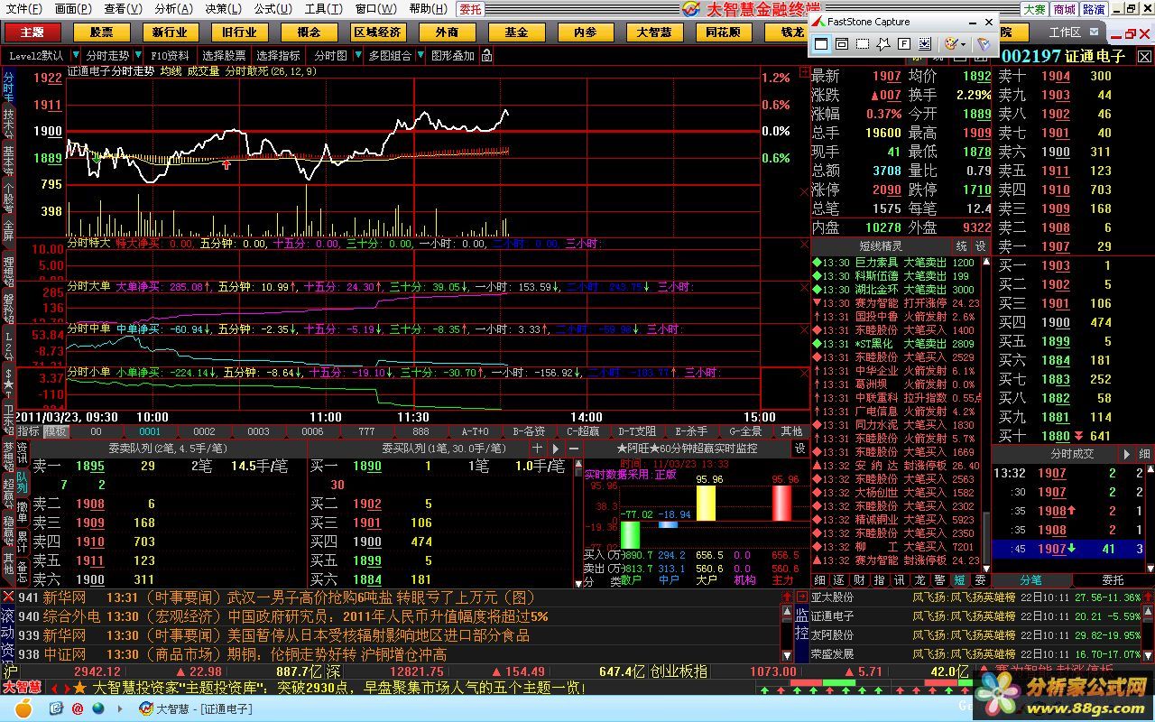
Task: Select 证通电子 row in 风飞扬 list
Action: pos(976,616)
